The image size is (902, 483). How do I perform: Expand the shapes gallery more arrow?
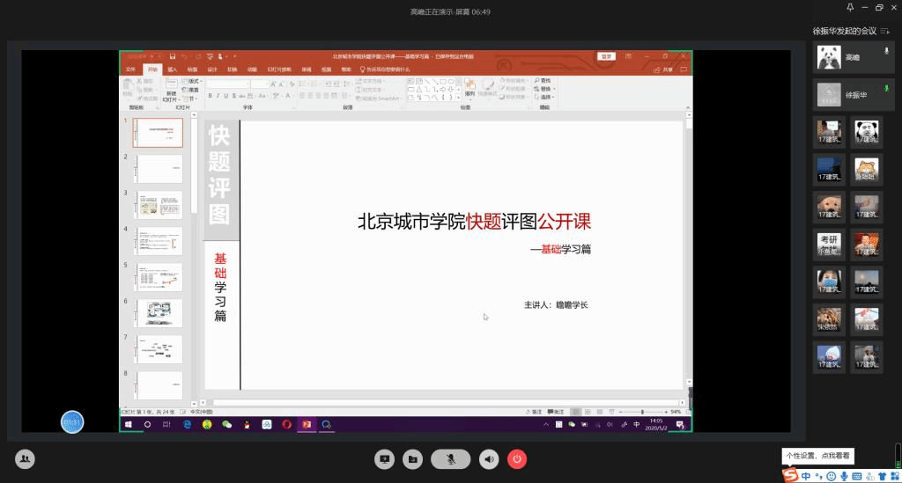pos(458,99)
